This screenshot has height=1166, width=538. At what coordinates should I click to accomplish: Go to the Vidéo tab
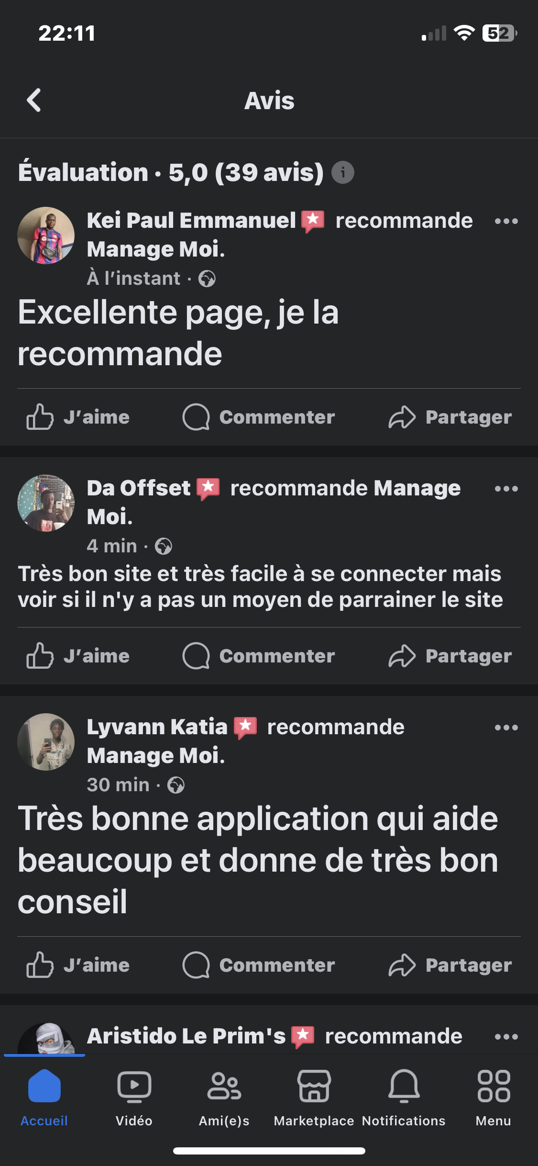pos(134,1095)
